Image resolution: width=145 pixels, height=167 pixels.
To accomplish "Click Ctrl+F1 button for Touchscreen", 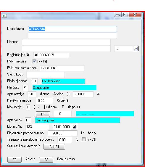I will pyautogui.click(x=54, y=147).
